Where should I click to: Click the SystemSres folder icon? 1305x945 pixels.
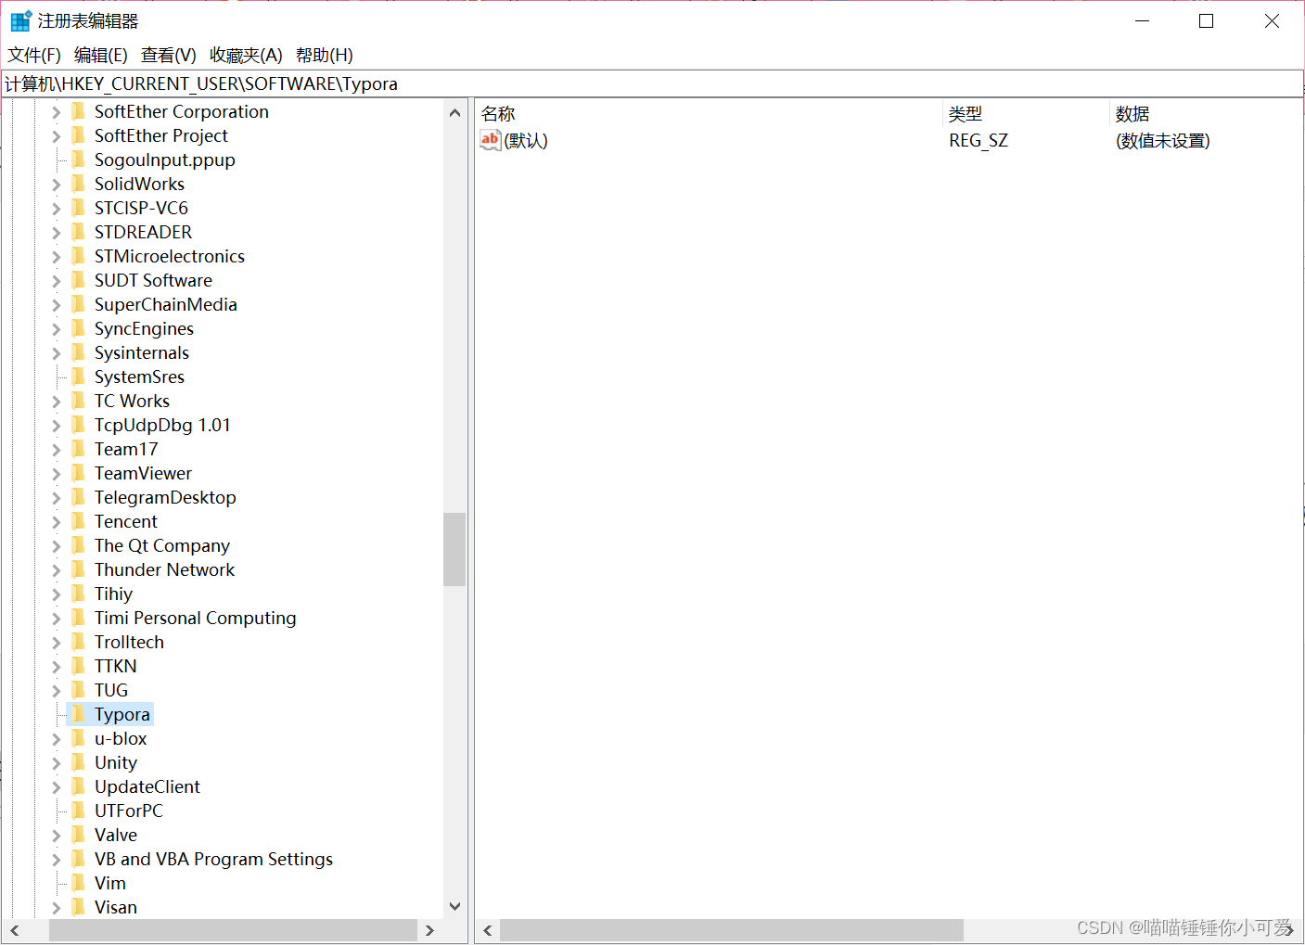click(79, 377)
